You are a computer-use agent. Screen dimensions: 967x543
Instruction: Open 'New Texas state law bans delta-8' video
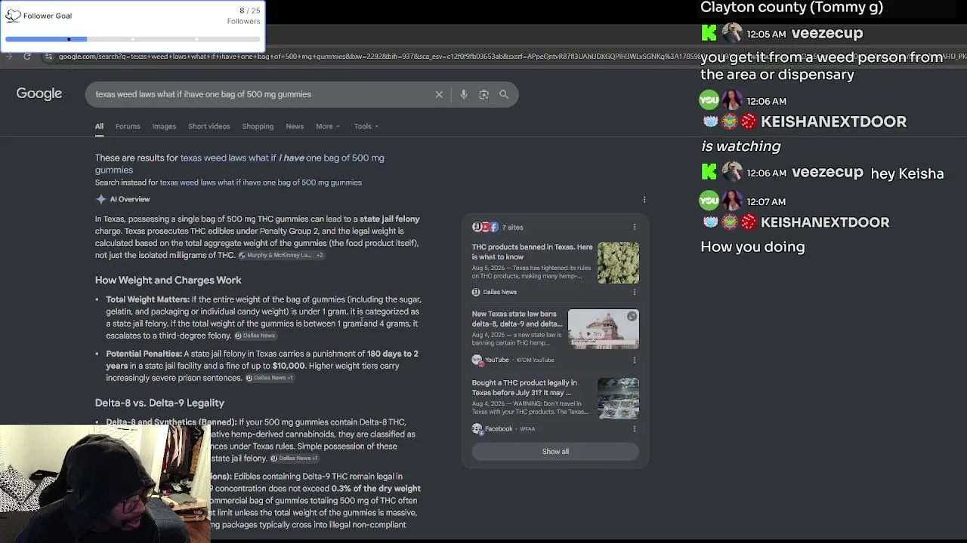click(517, 319)
